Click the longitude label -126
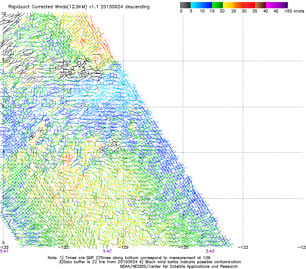 pyautogui.click(x=183, y=247)
